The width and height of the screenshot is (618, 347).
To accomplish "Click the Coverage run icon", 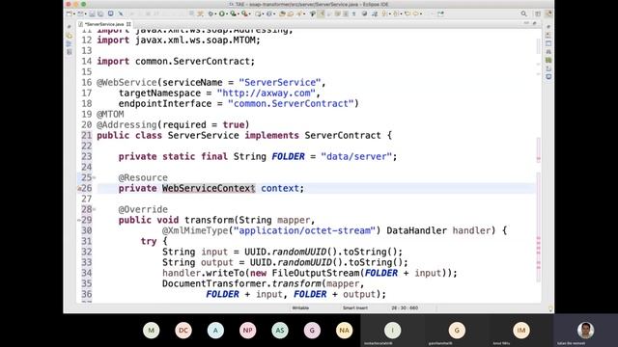I will pos(233,13).
